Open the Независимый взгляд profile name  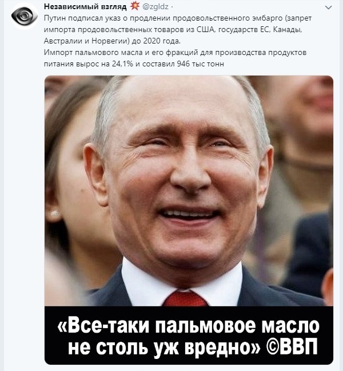(x=85, y=7)
